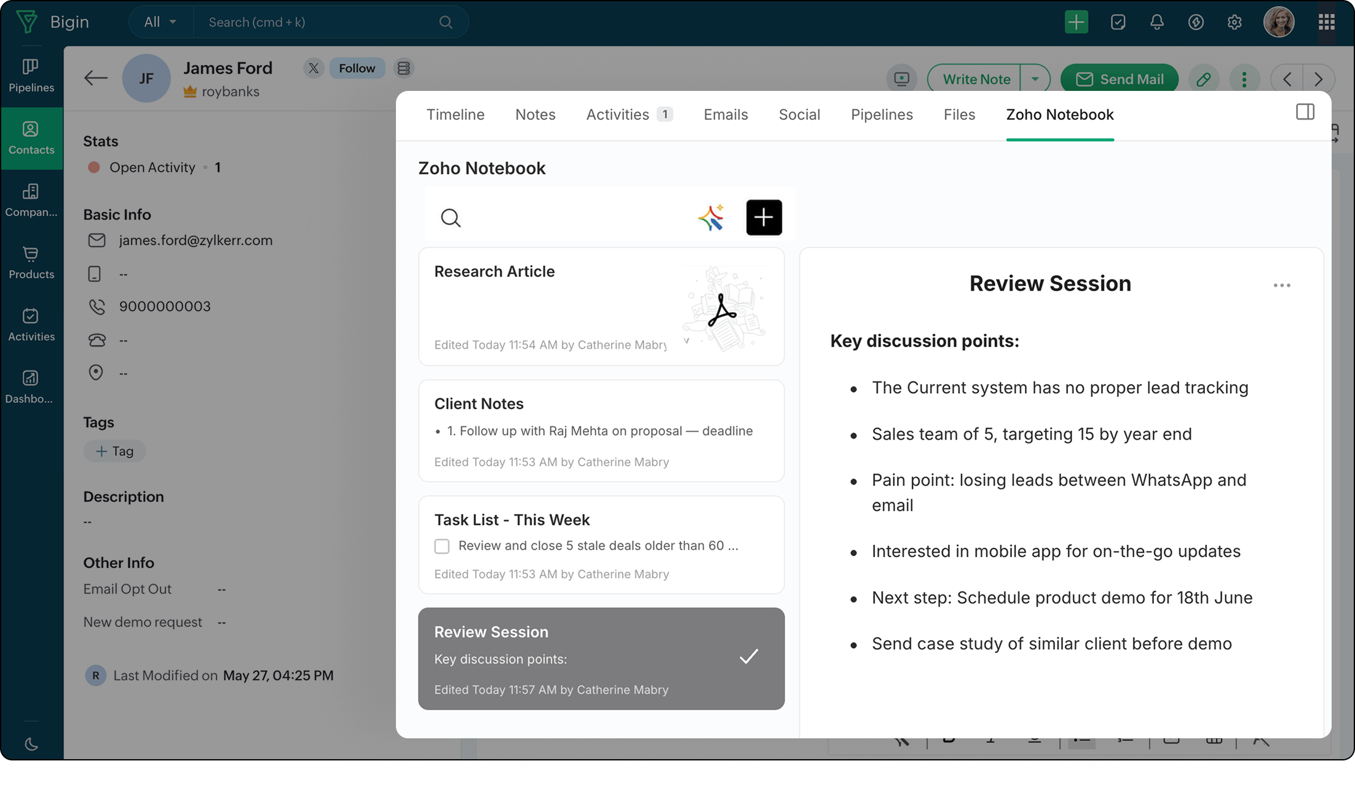Toggle the side panel layout icon

click(x=1305, y=112)
